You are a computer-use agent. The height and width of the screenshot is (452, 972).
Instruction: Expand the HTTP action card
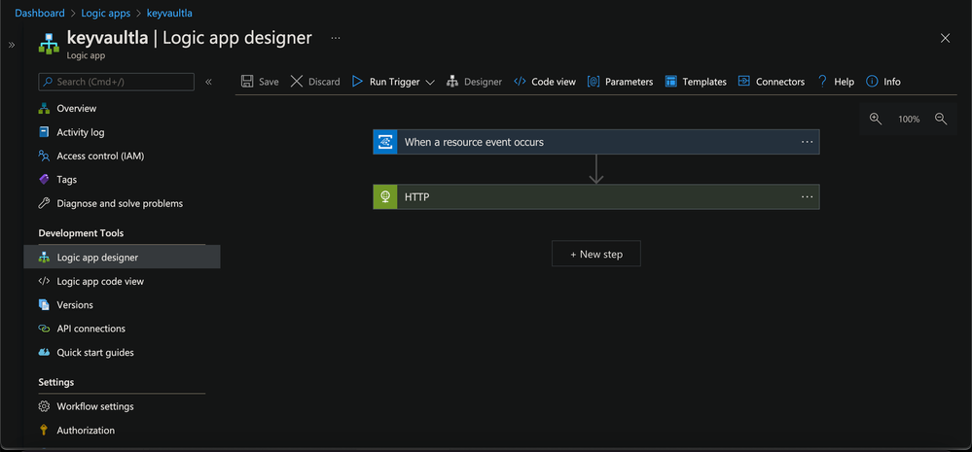[596, 197]
